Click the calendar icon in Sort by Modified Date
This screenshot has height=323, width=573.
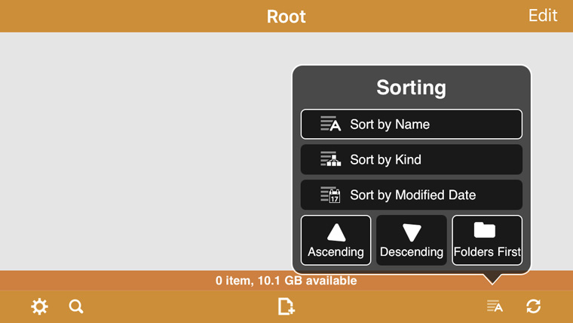[x=330, y=195]
